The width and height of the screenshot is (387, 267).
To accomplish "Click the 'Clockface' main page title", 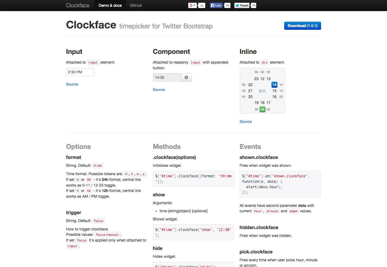I will pyautogui.click(x=91, y=25).
